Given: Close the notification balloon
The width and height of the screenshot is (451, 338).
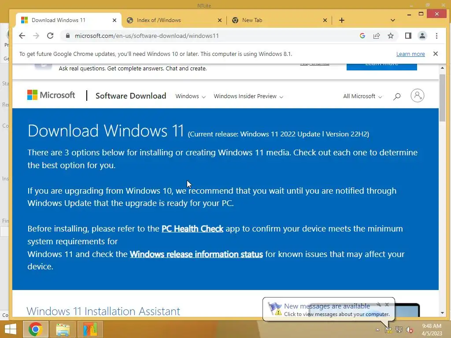Looking at the screenshot, I should click(x=387, y=305).
